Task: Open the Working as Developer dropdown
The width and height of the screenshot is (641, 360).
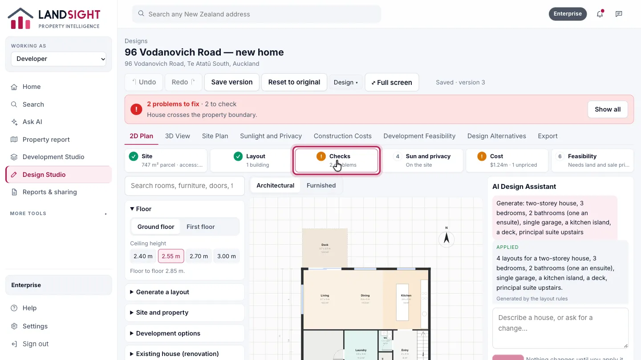Action: point(58,59)
